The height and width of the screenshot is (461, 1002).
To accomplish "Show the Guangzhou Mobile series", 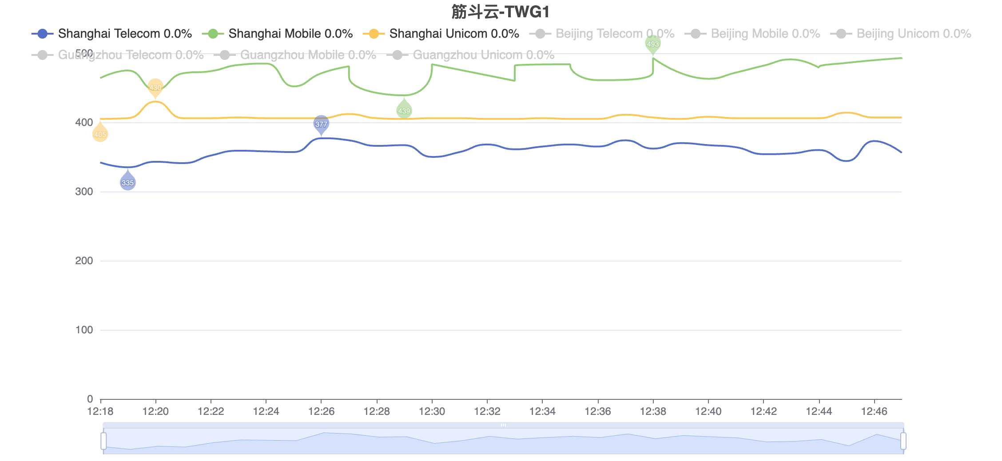I will [295, 55].
